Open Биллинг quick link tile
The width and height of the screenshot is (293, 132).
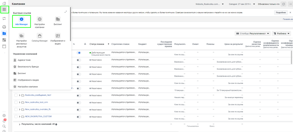[58, 22]
